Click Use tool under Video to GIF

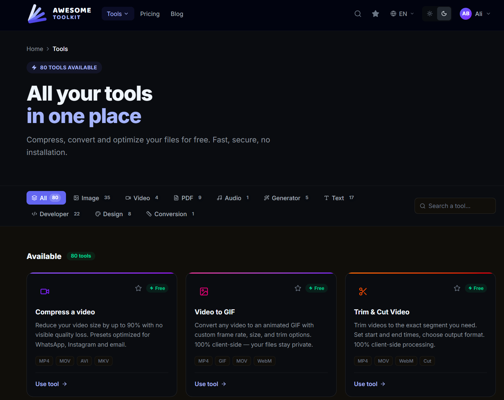pos(206,384)
